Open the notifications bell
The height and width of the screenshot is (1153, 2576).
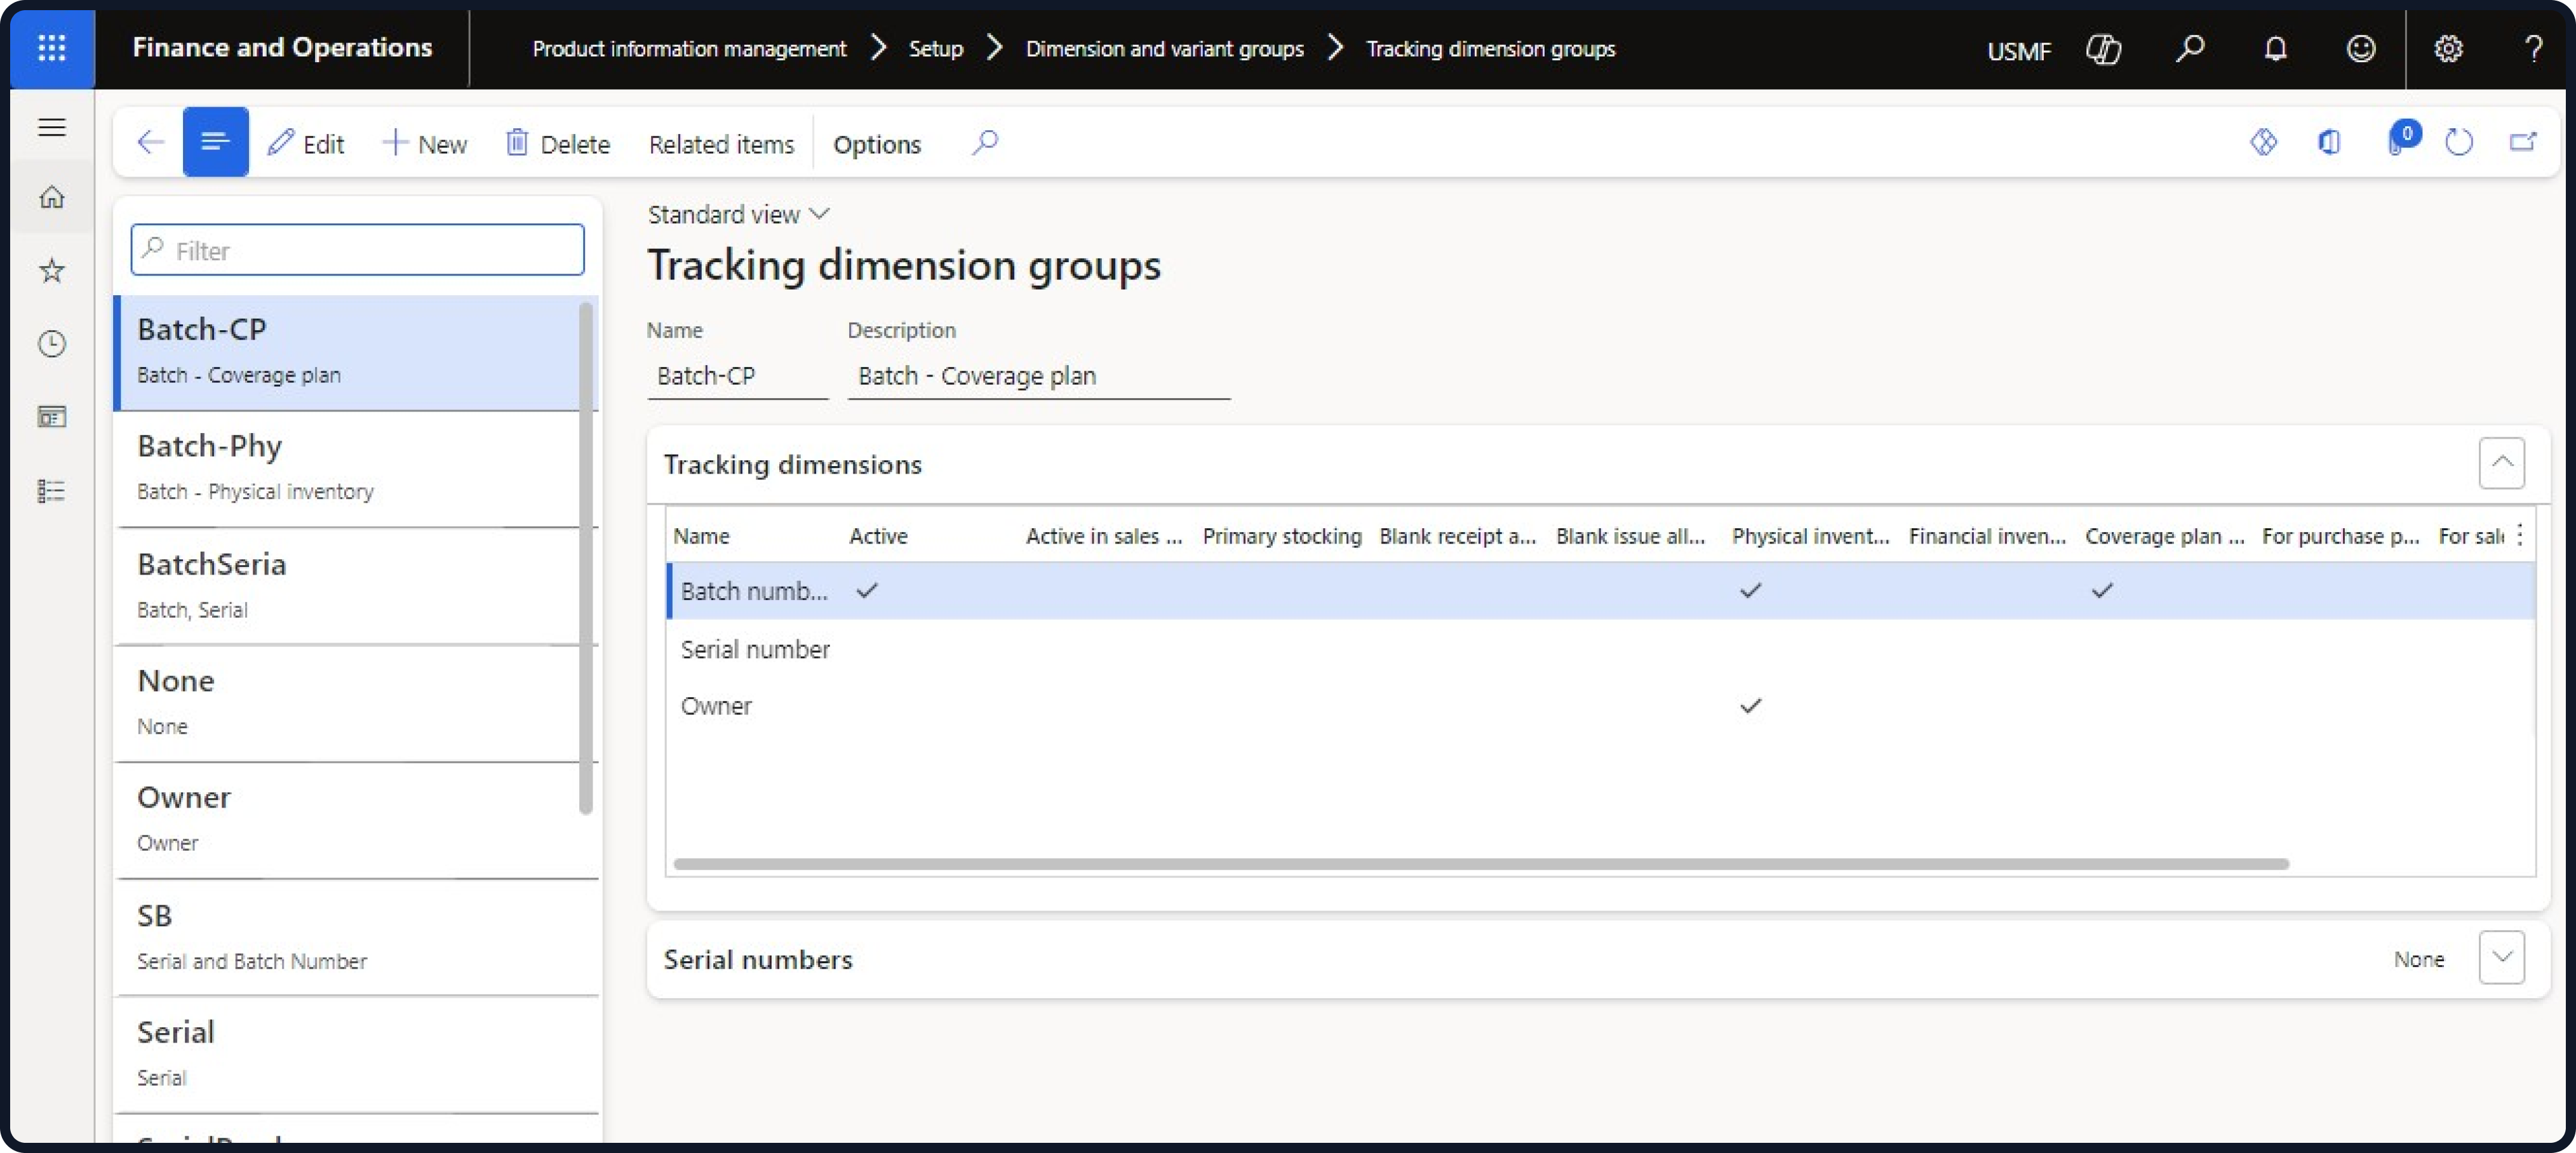[x=2275, y=48]
